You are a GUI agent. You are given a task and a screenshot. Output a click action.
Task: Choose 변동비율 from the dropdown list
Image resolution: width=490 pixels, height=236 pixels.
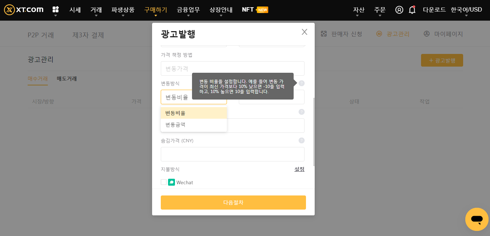point(194,113)
